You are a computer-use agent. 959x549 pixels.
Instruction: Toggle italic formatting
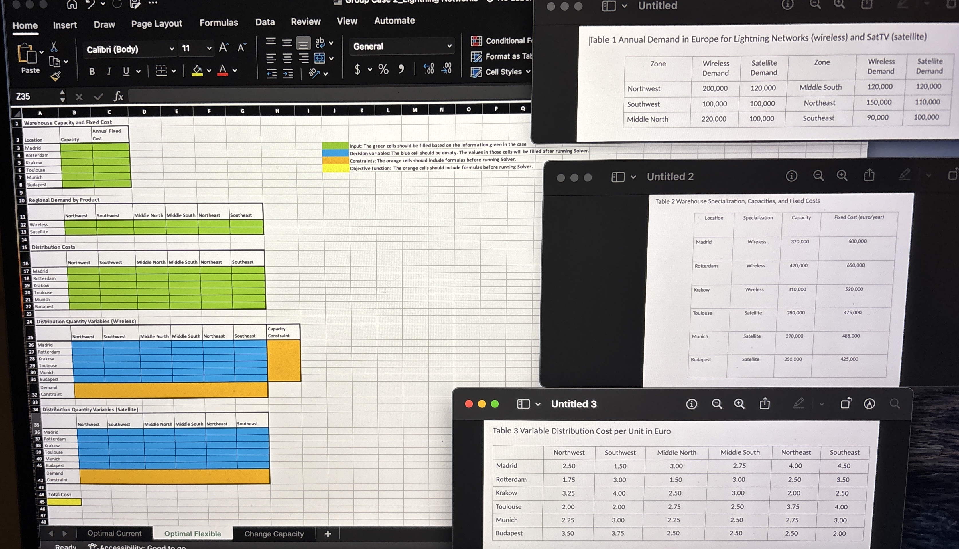point(109,72)
